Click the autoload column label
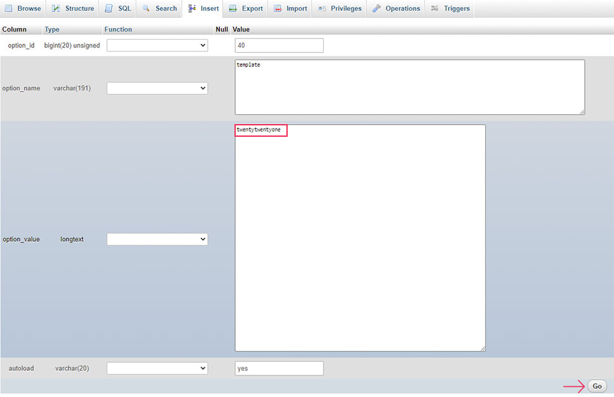The width and height of the screenshot is (614, 397). coord(21,368)
